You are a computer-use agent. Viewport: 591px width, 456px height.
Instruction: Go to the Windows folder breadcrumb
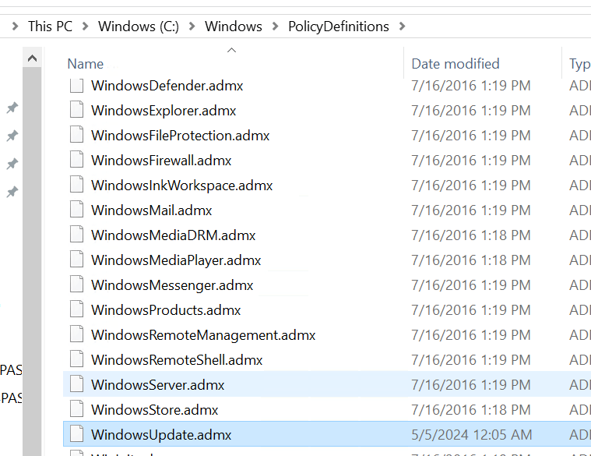pos(234,27)
